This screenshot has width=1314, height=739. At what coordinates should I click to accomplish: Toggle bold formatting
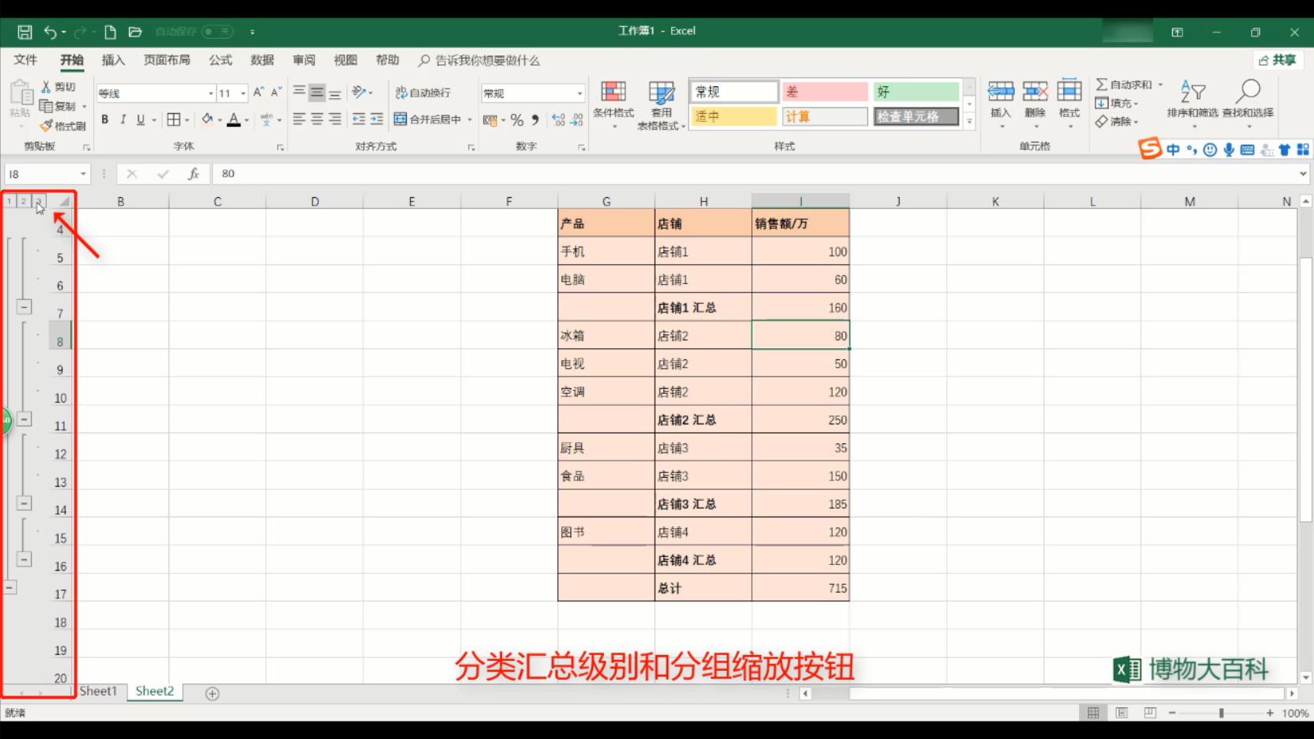[x=104, y=119]
